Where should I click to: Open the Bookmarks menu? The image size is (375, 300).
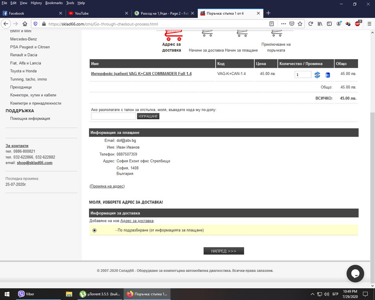54,3
